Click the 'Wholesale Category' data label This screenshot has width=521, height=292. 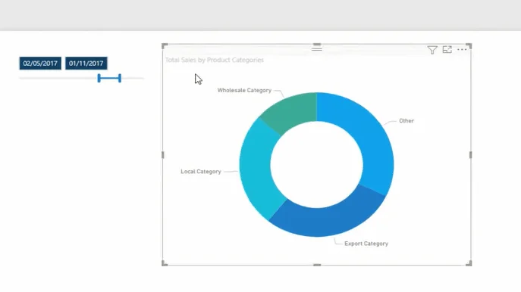point(244,90)
